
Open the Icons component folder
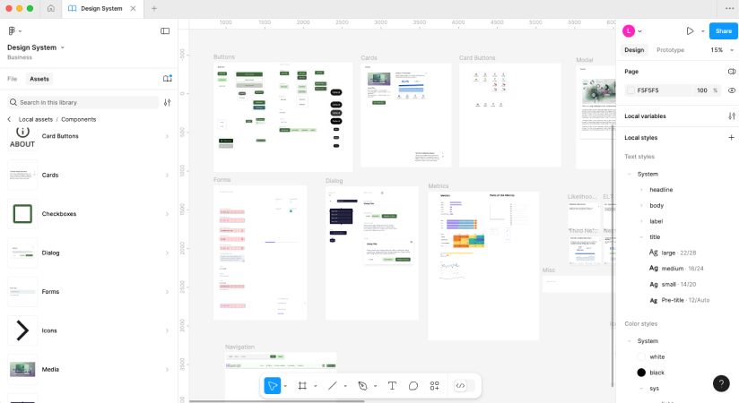tap(89, 330)
